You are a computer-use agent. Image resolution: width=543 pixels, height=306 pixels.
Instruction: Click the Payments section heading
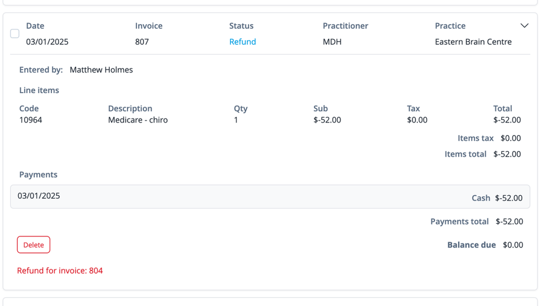click(x=38, y=175)
